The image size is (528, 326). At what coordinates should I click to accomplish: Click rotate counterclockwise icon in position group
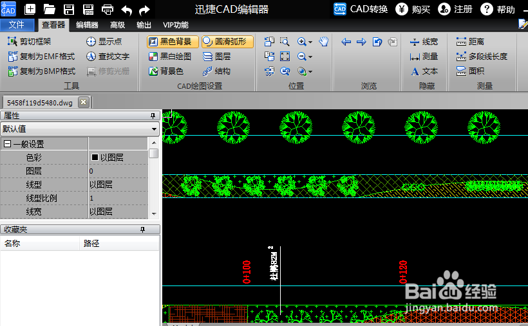point(269,41)
